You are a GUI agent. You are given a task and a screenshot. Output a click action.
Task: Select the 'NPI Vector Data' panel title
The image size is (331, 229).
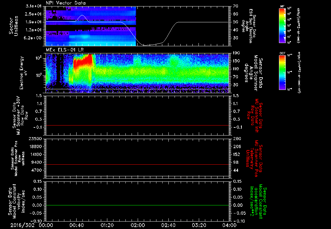pyautogui.click(x=66, y=3)
